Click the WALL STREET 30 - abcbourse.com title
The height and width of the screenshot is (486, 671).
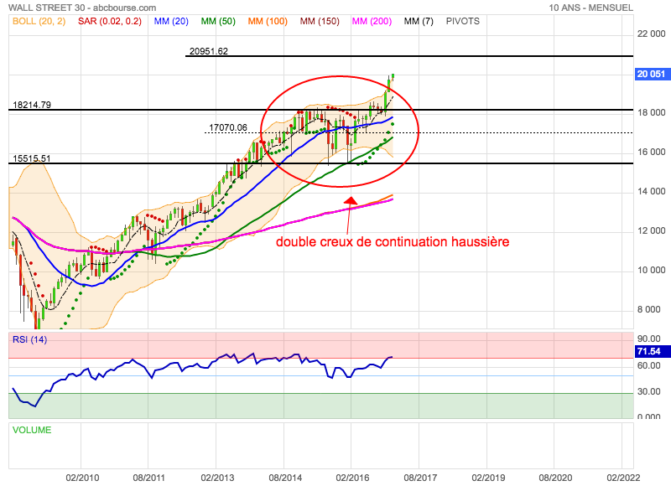[82, 8]
